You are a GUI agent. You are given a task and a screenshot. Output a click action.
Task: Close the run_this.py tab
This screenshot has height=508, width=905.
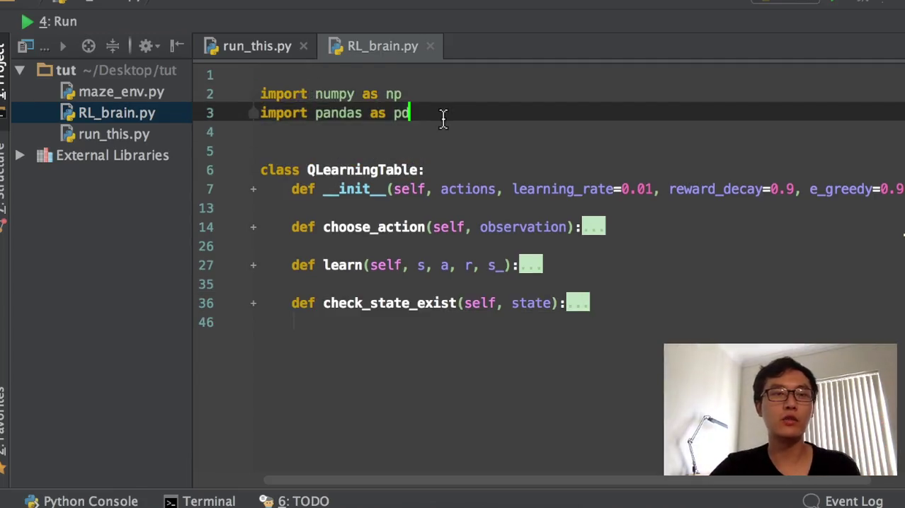point(303,46)
